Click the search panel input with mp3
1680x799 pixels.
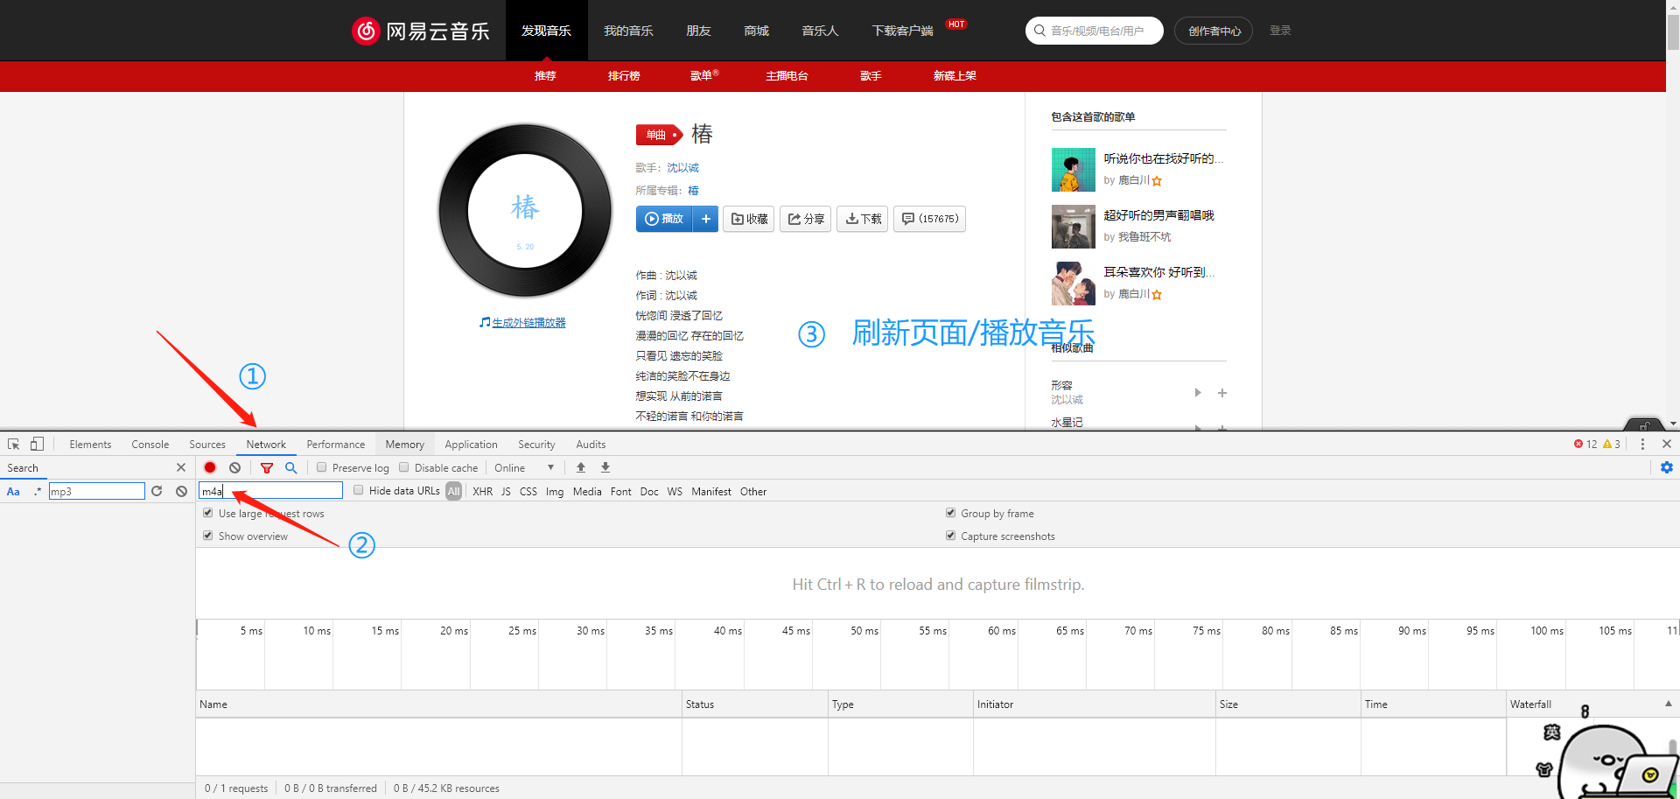(96, 491)
